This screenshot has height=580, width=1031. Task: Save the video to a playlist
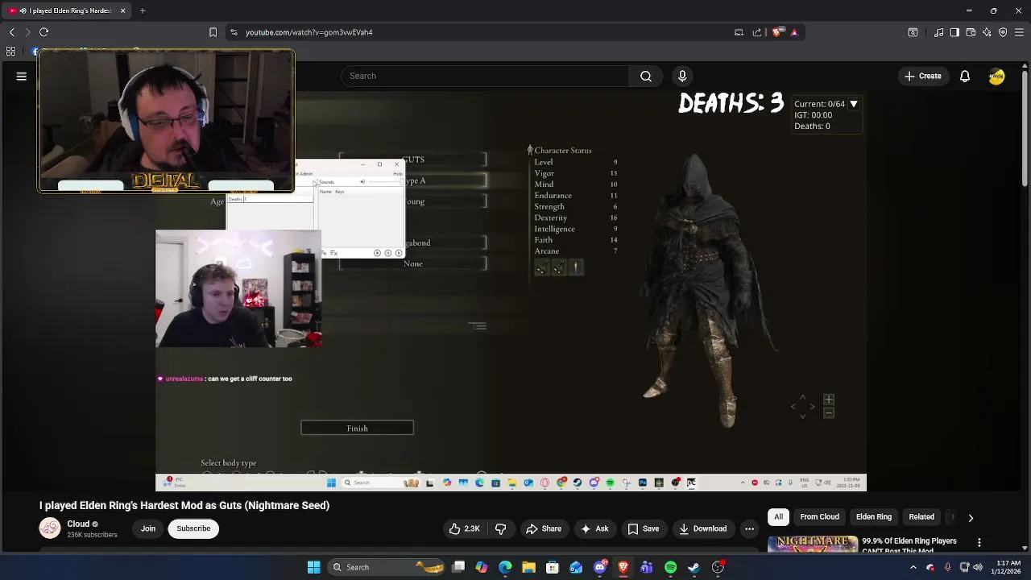644,528
